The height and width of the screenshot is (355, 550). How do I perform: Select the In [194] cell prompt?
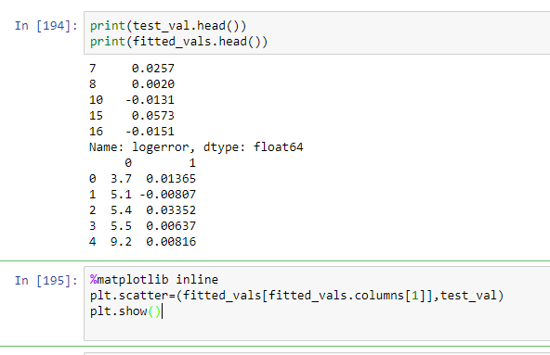pyautogui.click(x=46, y=26)
